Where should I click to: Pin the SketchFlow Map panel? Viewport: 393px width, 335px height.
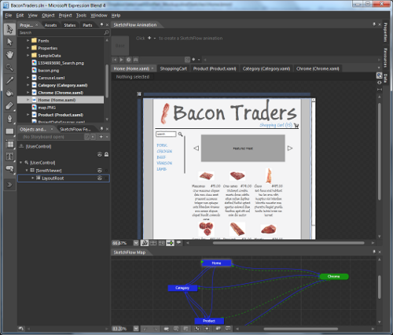pos(374,252)
